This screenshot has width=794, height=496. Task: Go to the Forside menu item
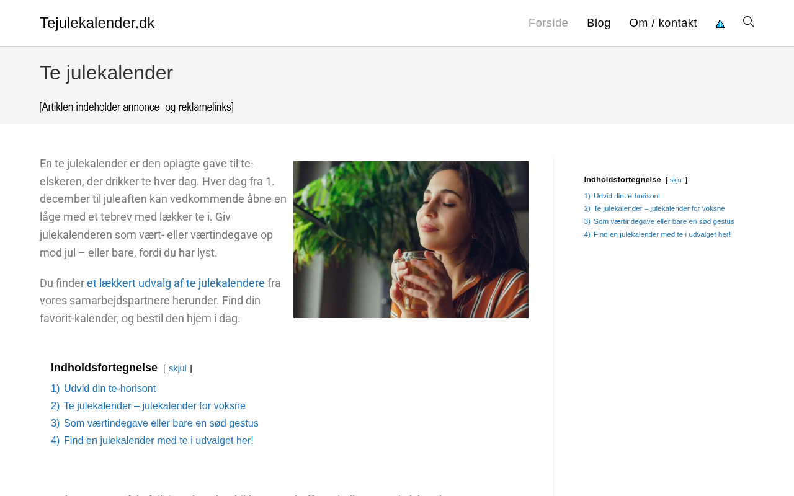tap(548, 23)
